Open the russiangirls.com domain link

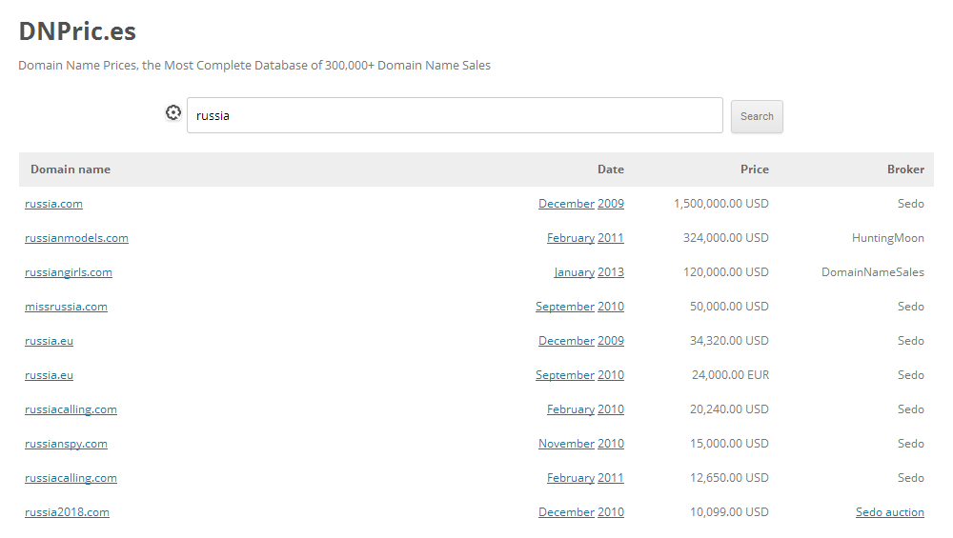[69, 272]
